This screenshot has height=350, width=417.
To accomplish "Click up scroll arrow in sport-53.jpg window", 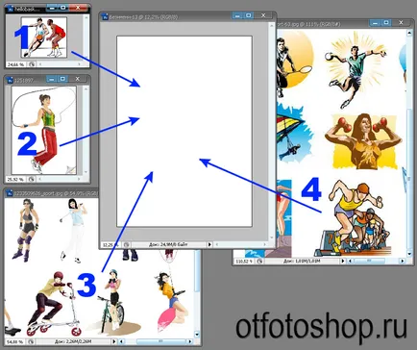I will pos(409,33).
